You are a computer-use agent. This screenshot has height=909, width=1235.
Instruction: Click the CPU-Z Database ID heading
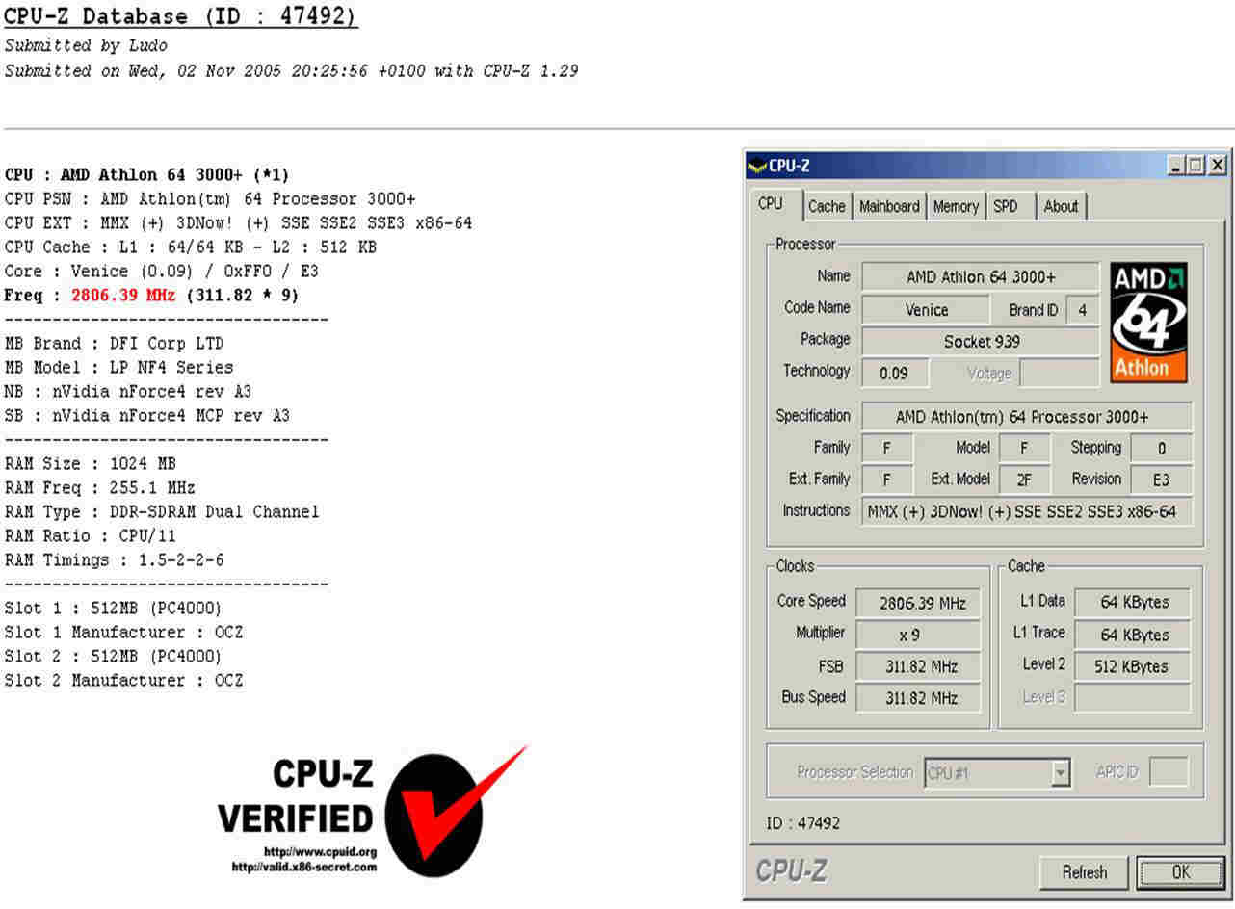181,16
